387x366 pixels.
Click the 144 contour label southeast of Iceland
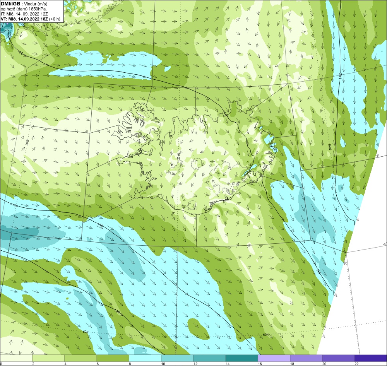(x=318, y=272)
